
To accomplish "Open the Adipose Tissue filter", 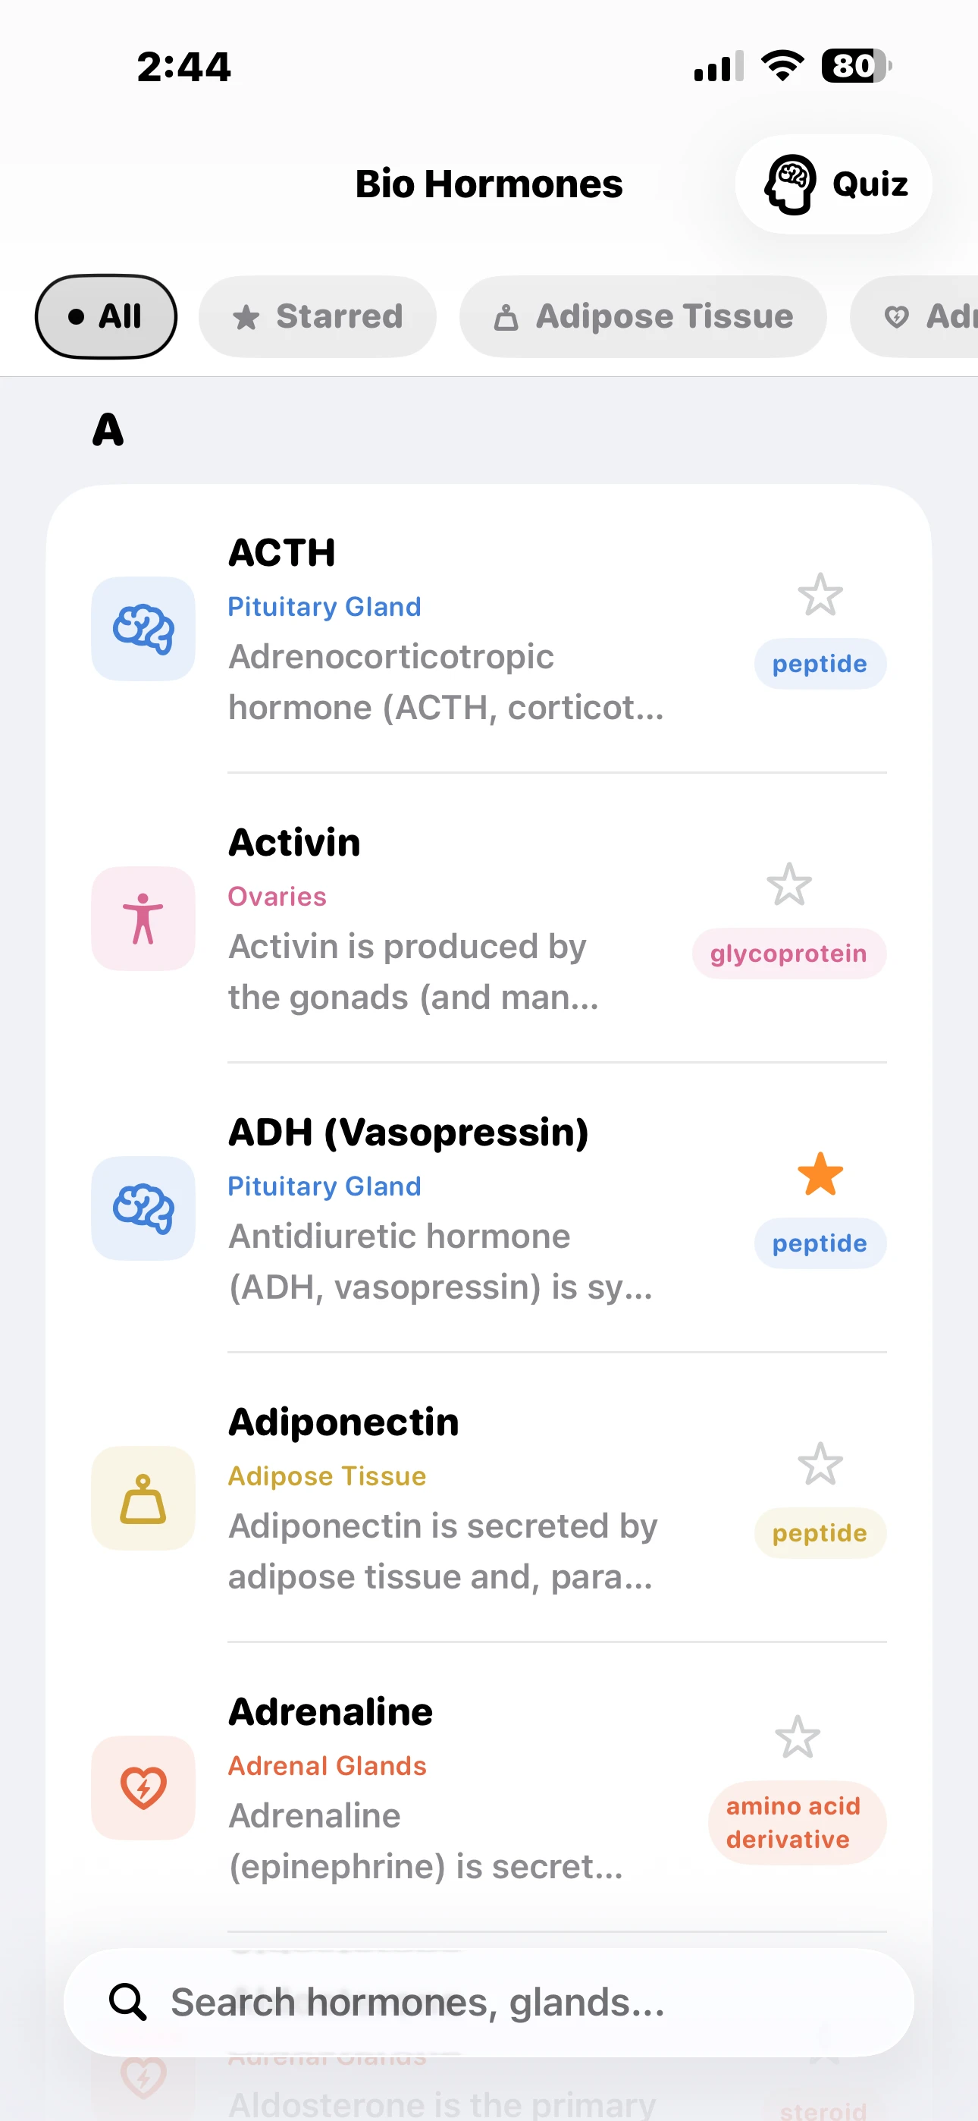I will [x=641, y=316].
